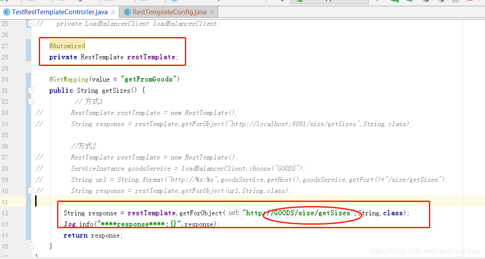Viewport: 485px width, 259px height.
Task: Collapse the comment fold marker at line 25
Action: [31, 23]
